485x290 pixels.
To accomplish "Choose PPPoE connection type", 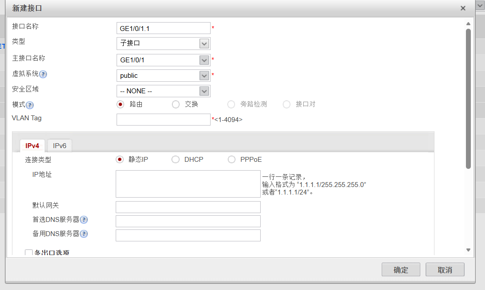I will click(231, 160).
